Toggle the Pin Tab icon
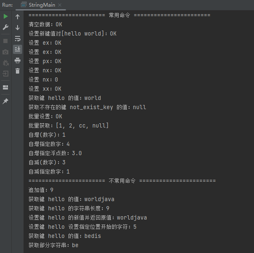The height and width of the screenshot is (253, 254). [5, 102]
